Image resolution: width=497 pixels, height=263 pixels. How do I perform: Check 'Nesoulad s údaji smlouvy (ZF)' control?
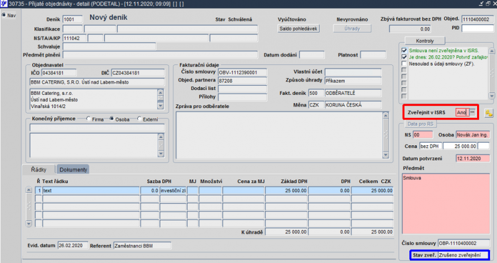coord(404,64)
